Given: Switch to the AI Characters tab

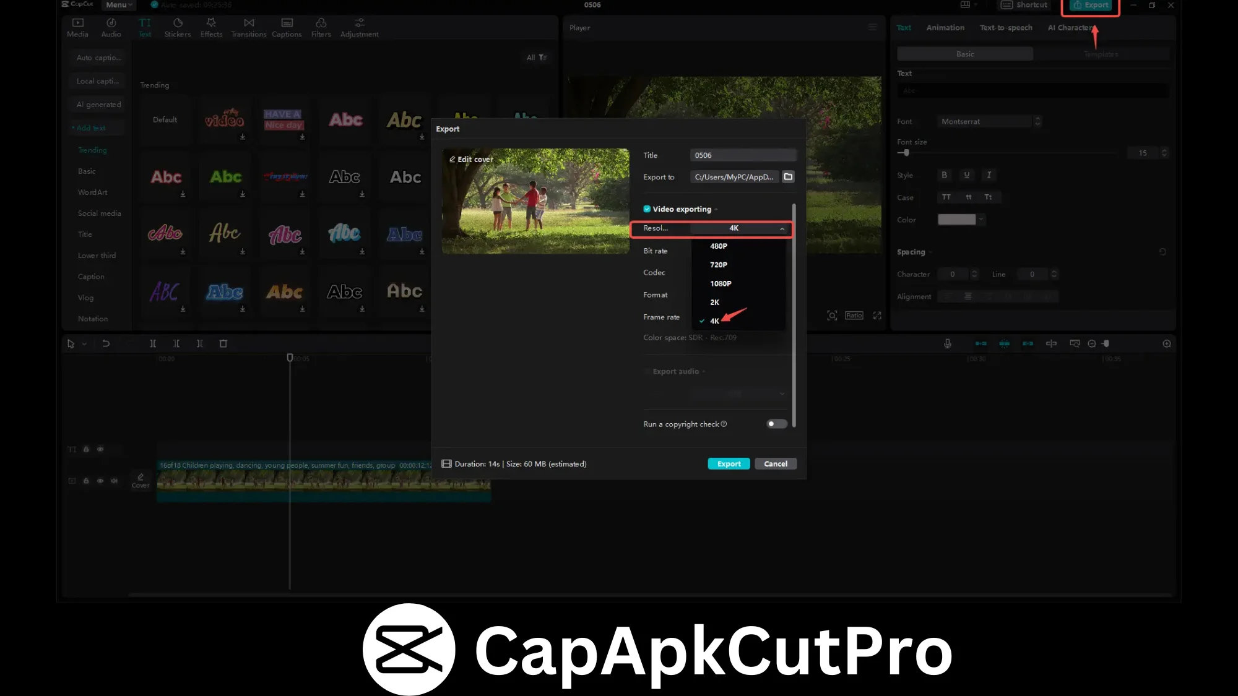Looking at the screenshot, I should pos(1071,28).
